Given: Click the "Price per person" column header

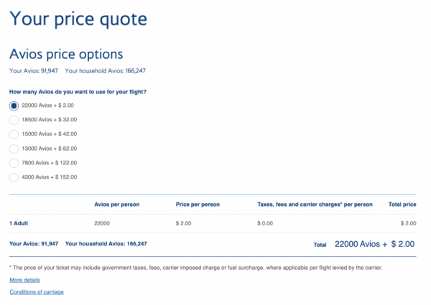Looking at the screenshot, I should (x=198, y=205).
